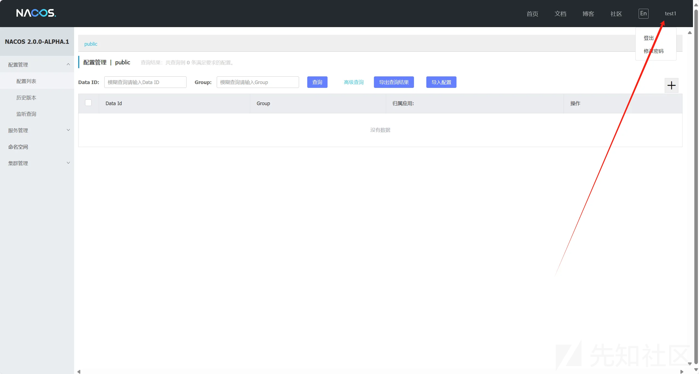Click the NACOS logo
Image resolution: width=699 pixels, height=374 pixels.
(x=36, y=13)
